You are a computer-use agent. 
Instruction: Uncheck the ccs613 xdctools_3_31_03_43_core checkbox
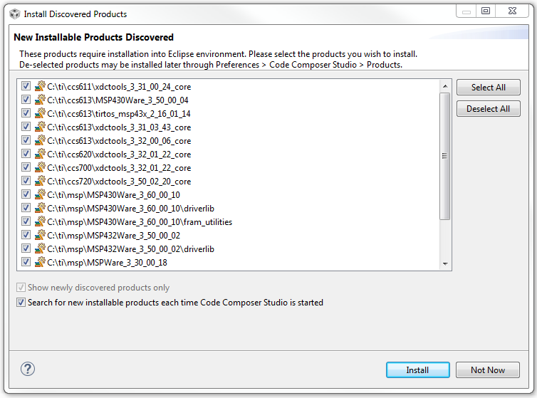(x=26, y=127)
